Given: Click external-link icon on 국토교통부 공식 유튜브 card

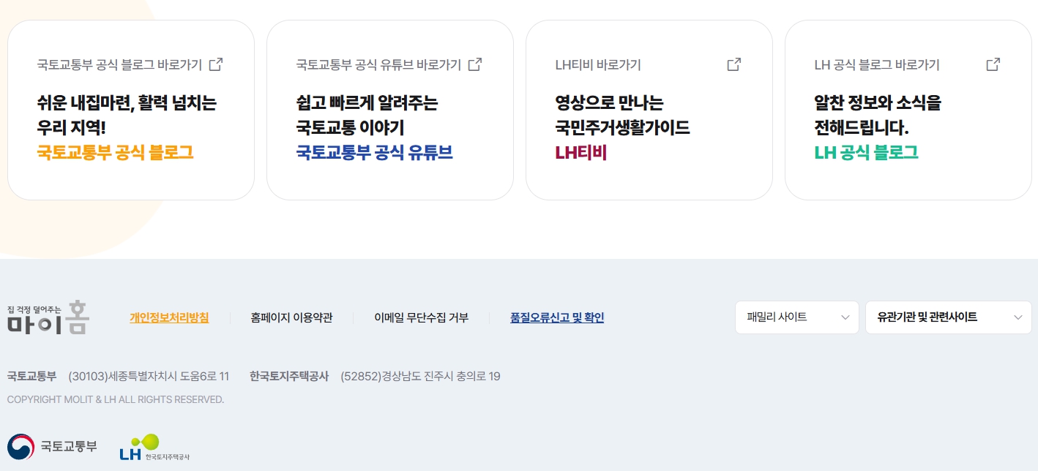Looking at the screenshot, I should (x=475, y=64).
